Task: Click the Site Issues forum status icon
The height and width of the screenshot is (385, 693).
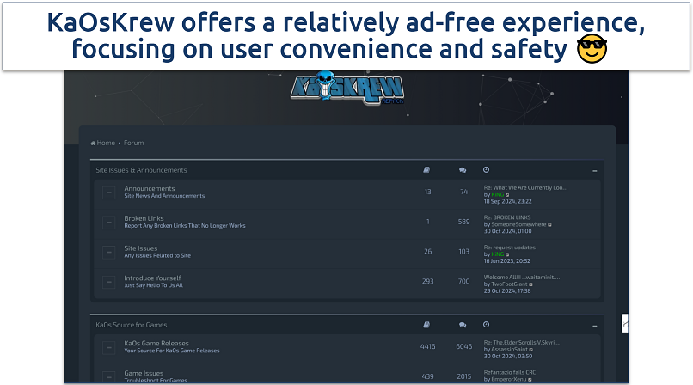Action: click(108, 252)
